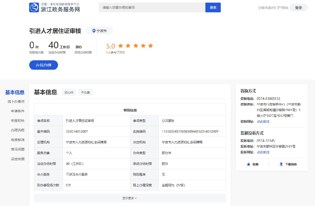Click the first orange rating star
The image size is (315, 206).
click(120, 46)
